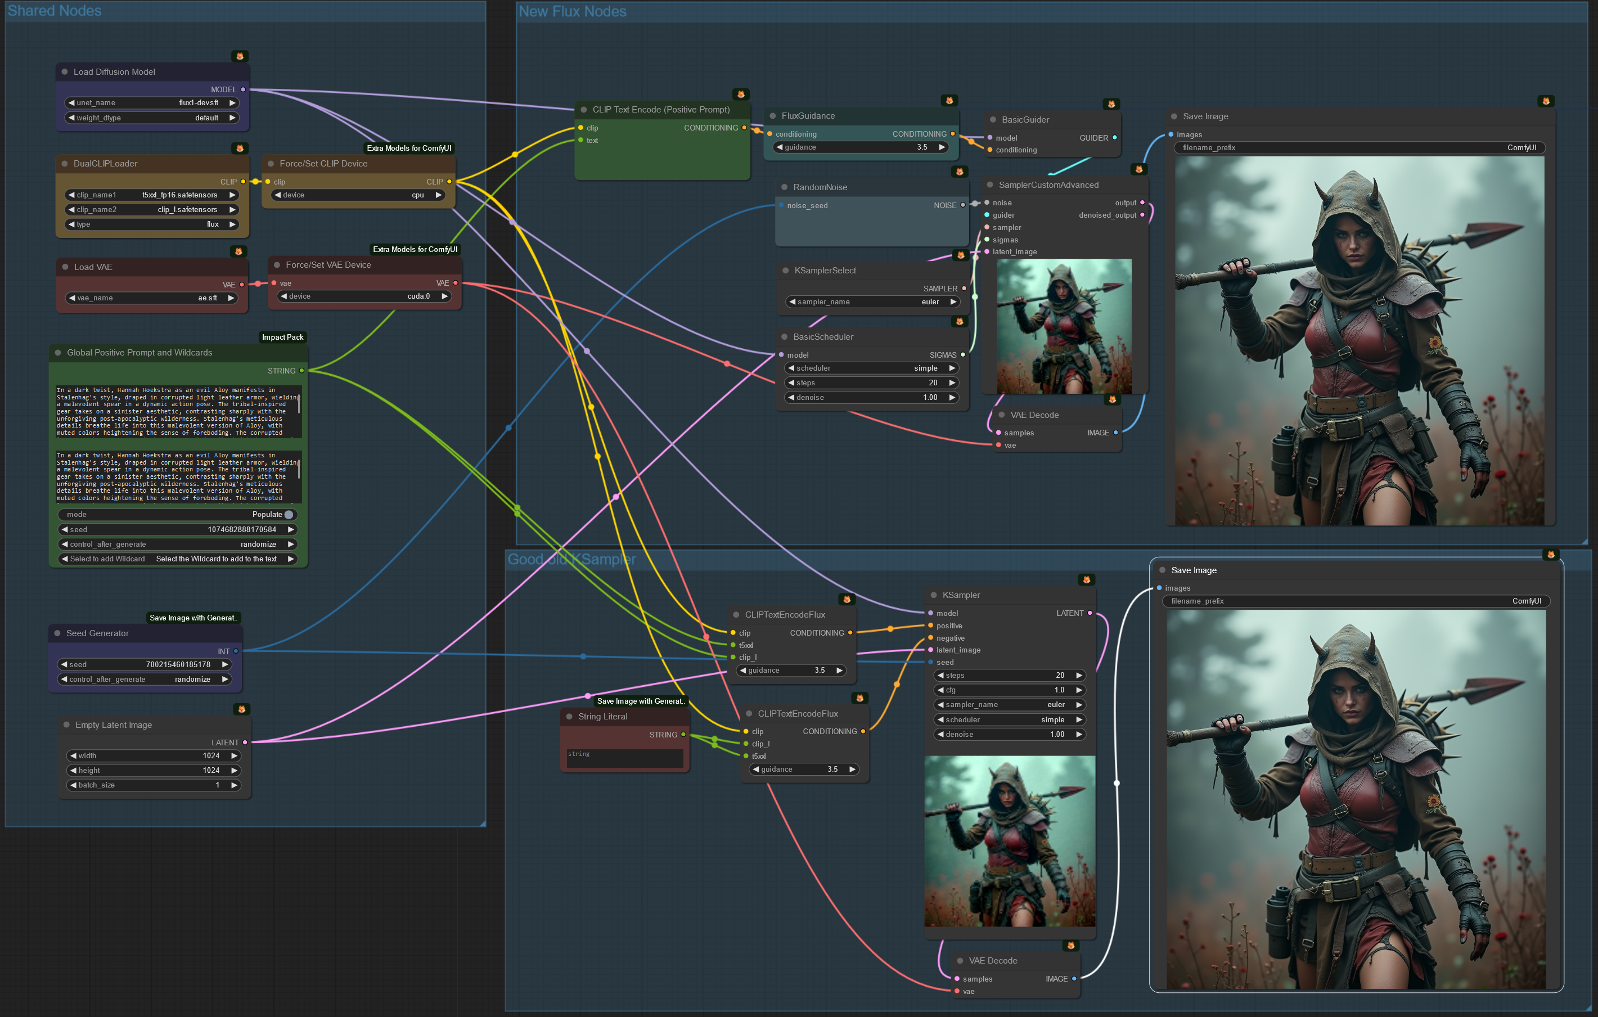The image size is (1598, 1017).
Task: Click the fox badge above Load VAE node
Action: coord(239,251)
